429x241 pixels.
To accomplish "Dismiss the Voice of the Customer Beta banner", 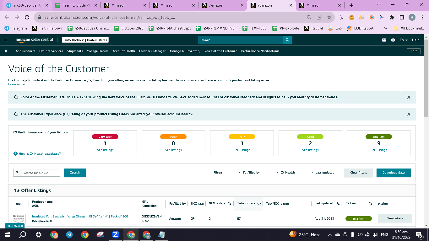I will 409,97.
